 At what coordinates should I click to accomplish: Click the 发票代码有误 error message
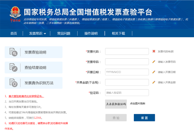coord(166,51)
